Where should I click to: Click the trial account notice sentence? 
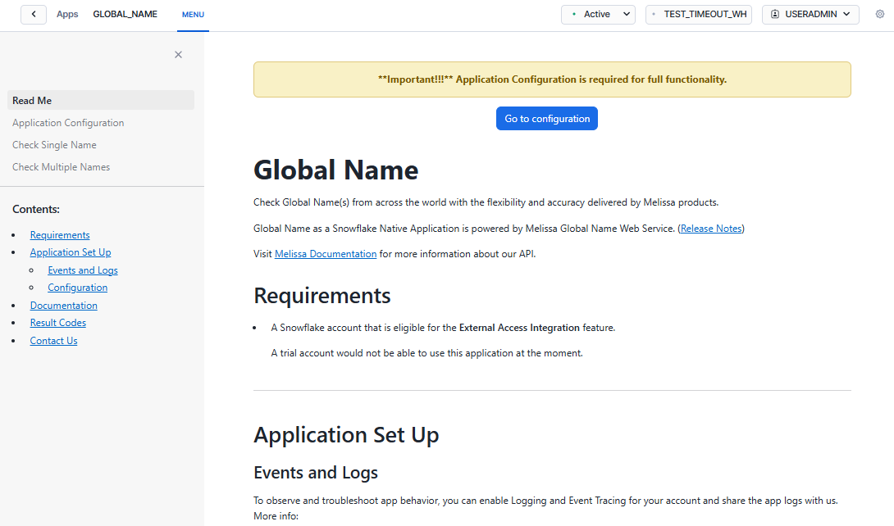point(427,353)
